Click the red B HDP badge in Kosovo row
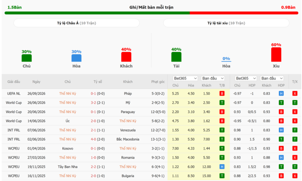Screen dimensions: 302x181 click(281, 149)
